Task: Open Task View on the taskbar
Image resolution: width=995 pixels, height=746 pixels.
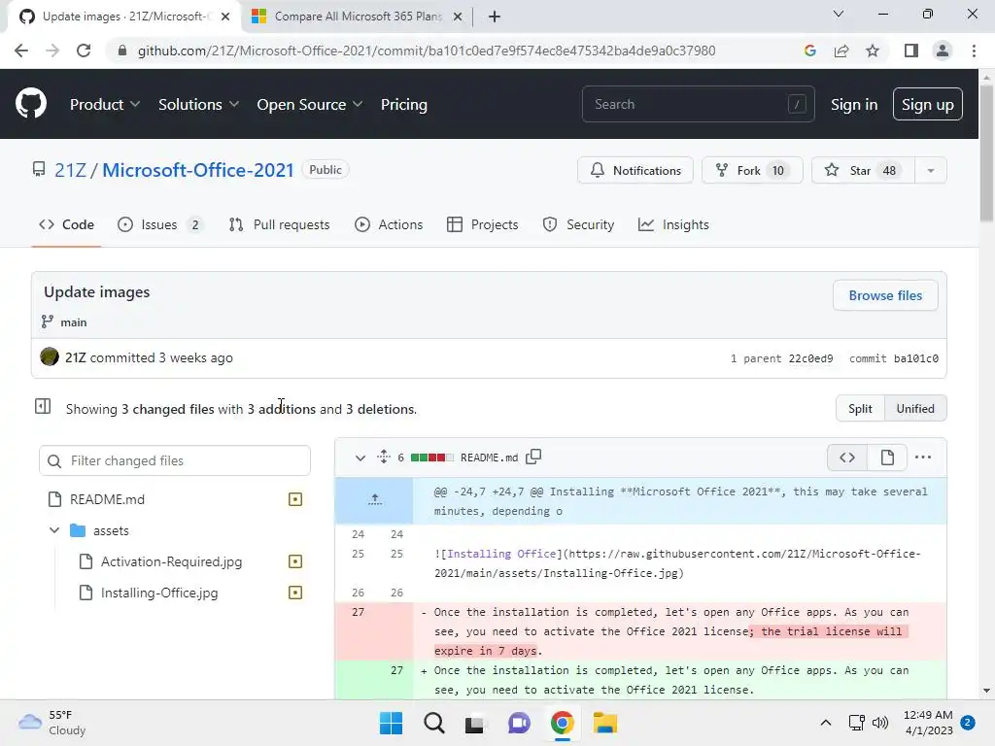Action: point(475,723)
